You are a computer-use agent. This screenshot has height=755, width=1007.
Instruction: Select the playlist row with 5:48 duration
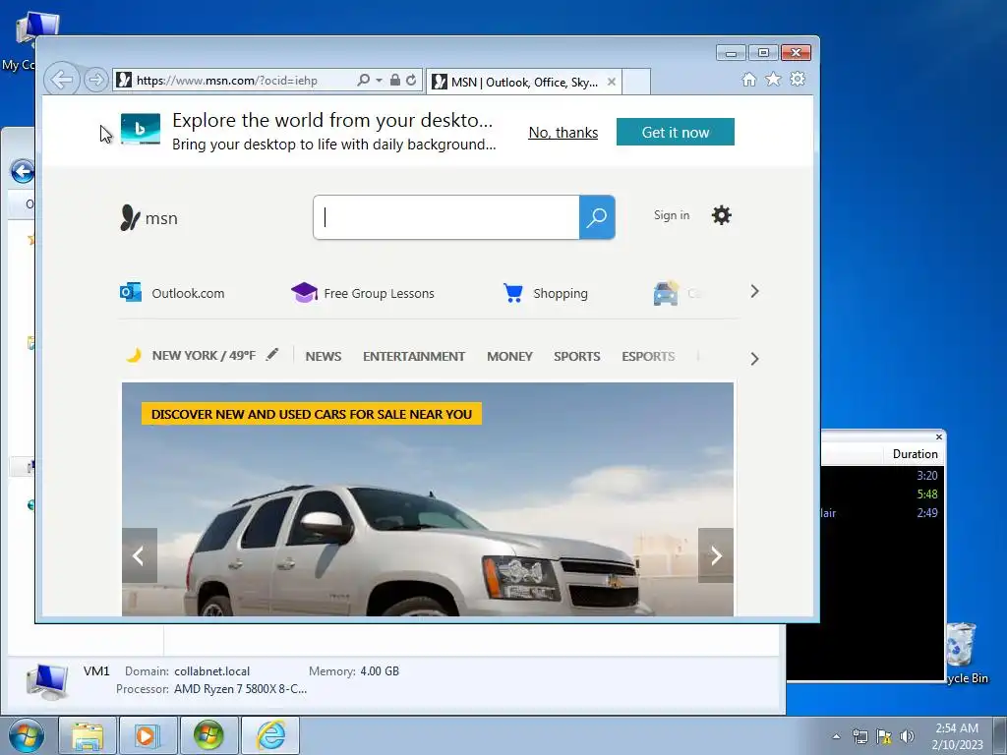coord(882,494)
